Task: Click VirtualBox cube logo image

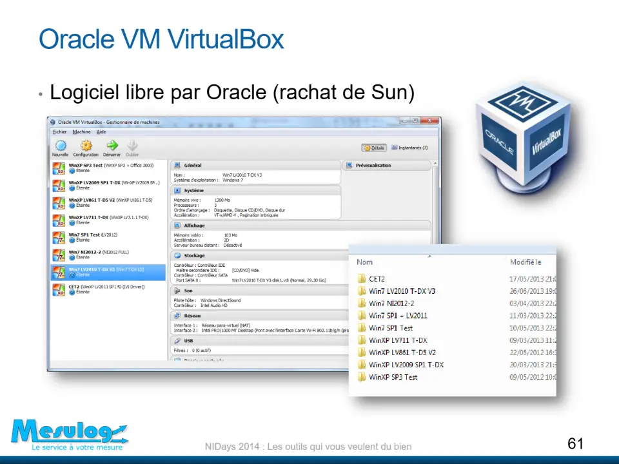Action: [524, 139]
